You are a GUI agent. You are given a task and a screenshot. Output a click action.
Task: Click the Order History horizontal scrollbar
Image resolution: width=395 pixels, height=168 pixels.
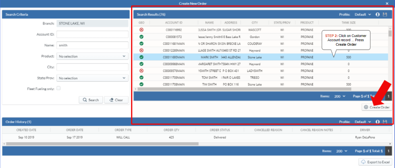(102, 144)
